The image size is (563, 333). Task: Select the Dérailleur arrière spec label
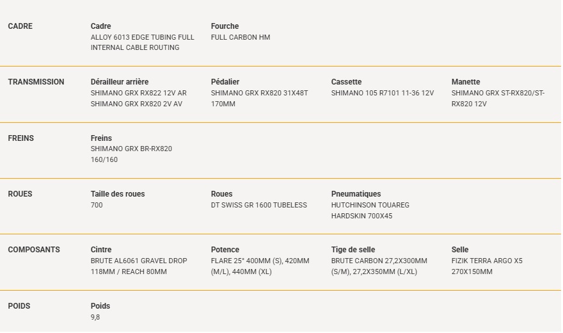coord(120,82)
